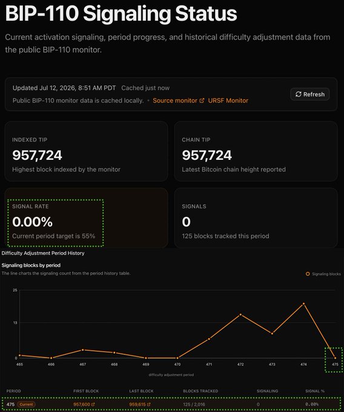Click the period 471 data point on chart

[x=209, y=339]
